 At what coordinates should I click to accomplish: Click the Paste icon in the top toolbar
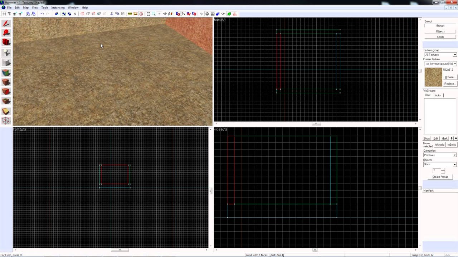click(x=123, y=14)
